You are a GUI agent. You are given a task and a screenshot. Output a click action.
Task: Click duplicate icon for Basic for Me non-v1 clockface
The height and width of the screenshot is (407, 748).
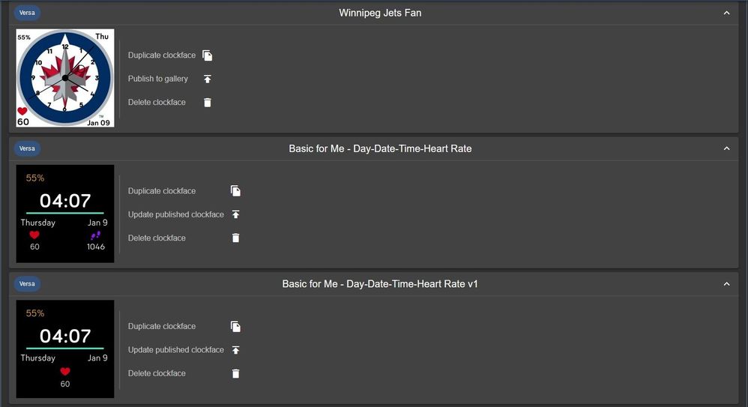[235, 191]
